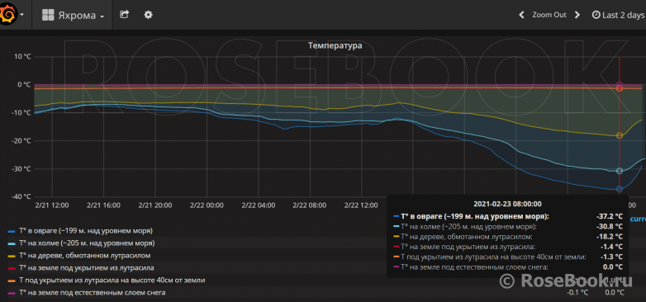Click the -40 °C y-axis label
This screenshot has width=646, height=302.
[21, 196]
